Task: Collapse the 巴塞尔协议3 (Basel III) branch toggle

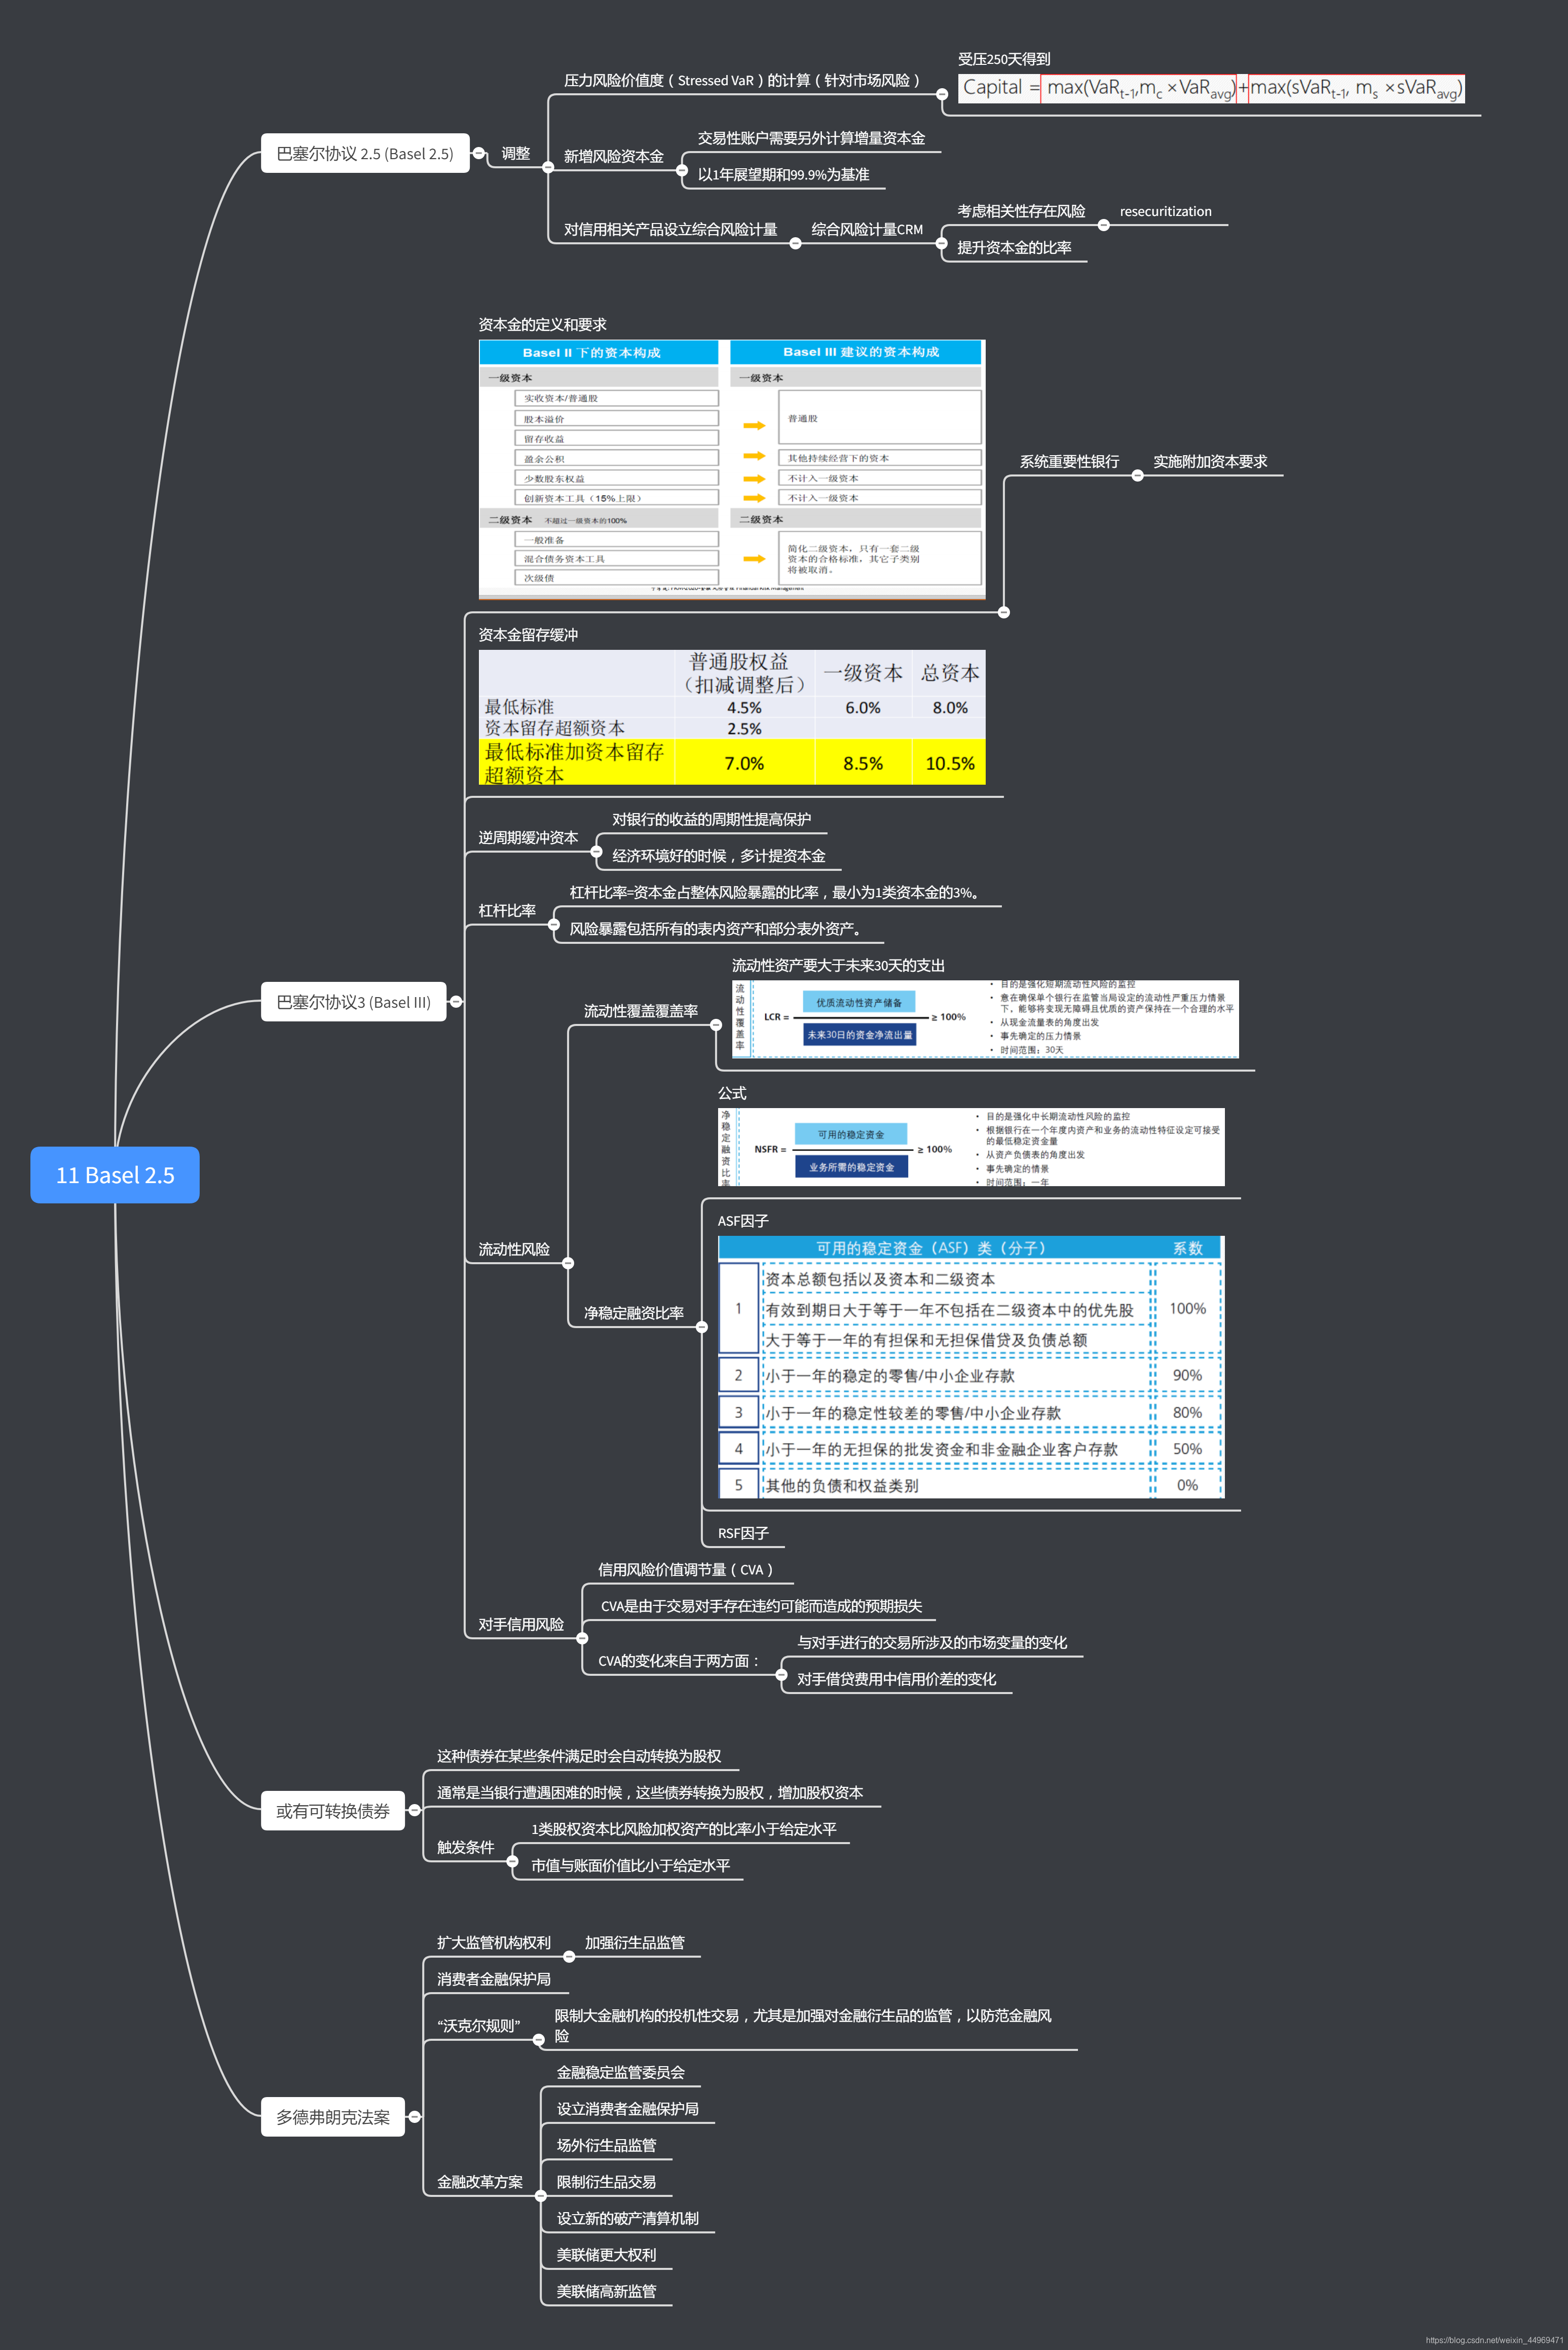Action: pyautogui.click(x=456, y=1001)
